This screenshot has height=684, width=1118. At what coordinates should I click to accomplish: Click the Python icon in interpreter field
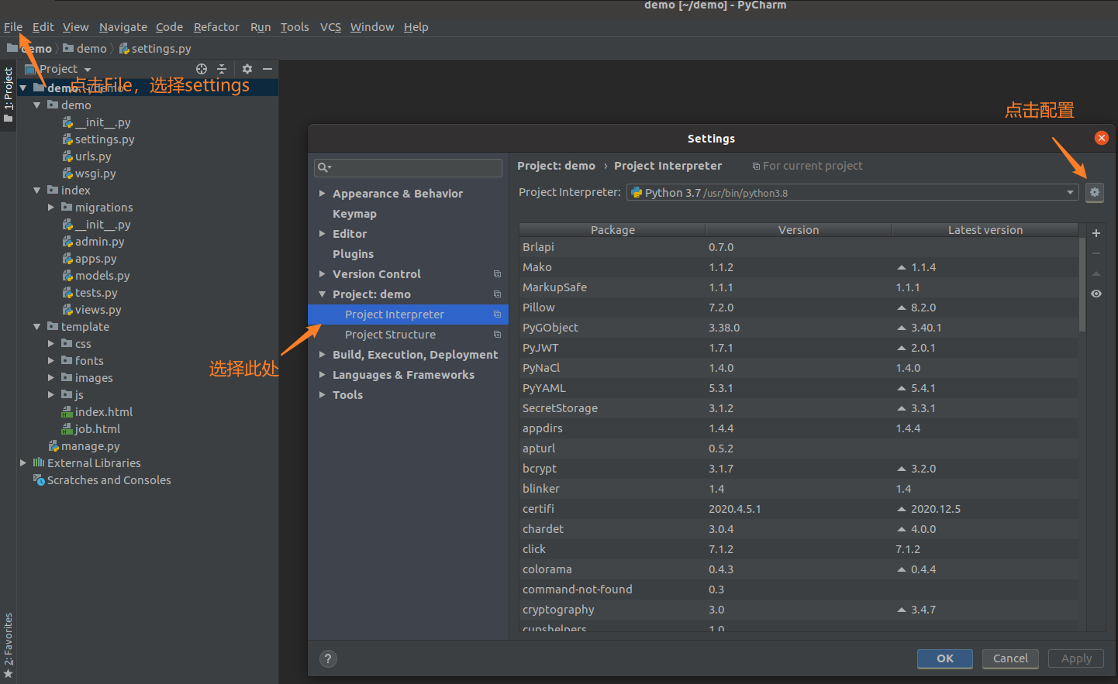[637, 193]
